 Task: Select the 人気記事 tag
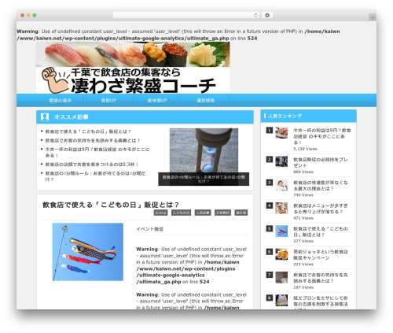click(x=203, y=213)
